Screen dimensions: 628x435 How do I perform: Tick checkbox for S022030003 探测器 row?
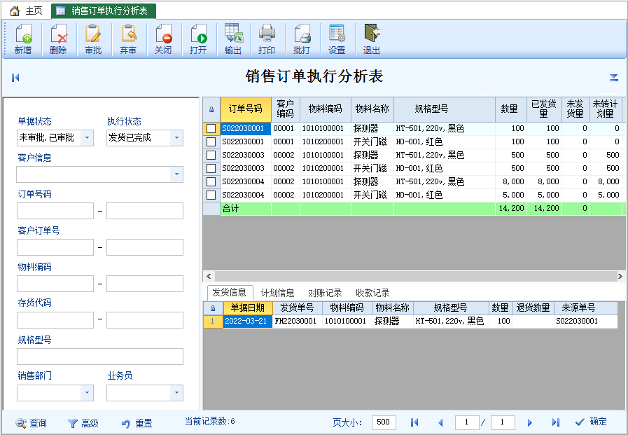(x=211, y=155)
